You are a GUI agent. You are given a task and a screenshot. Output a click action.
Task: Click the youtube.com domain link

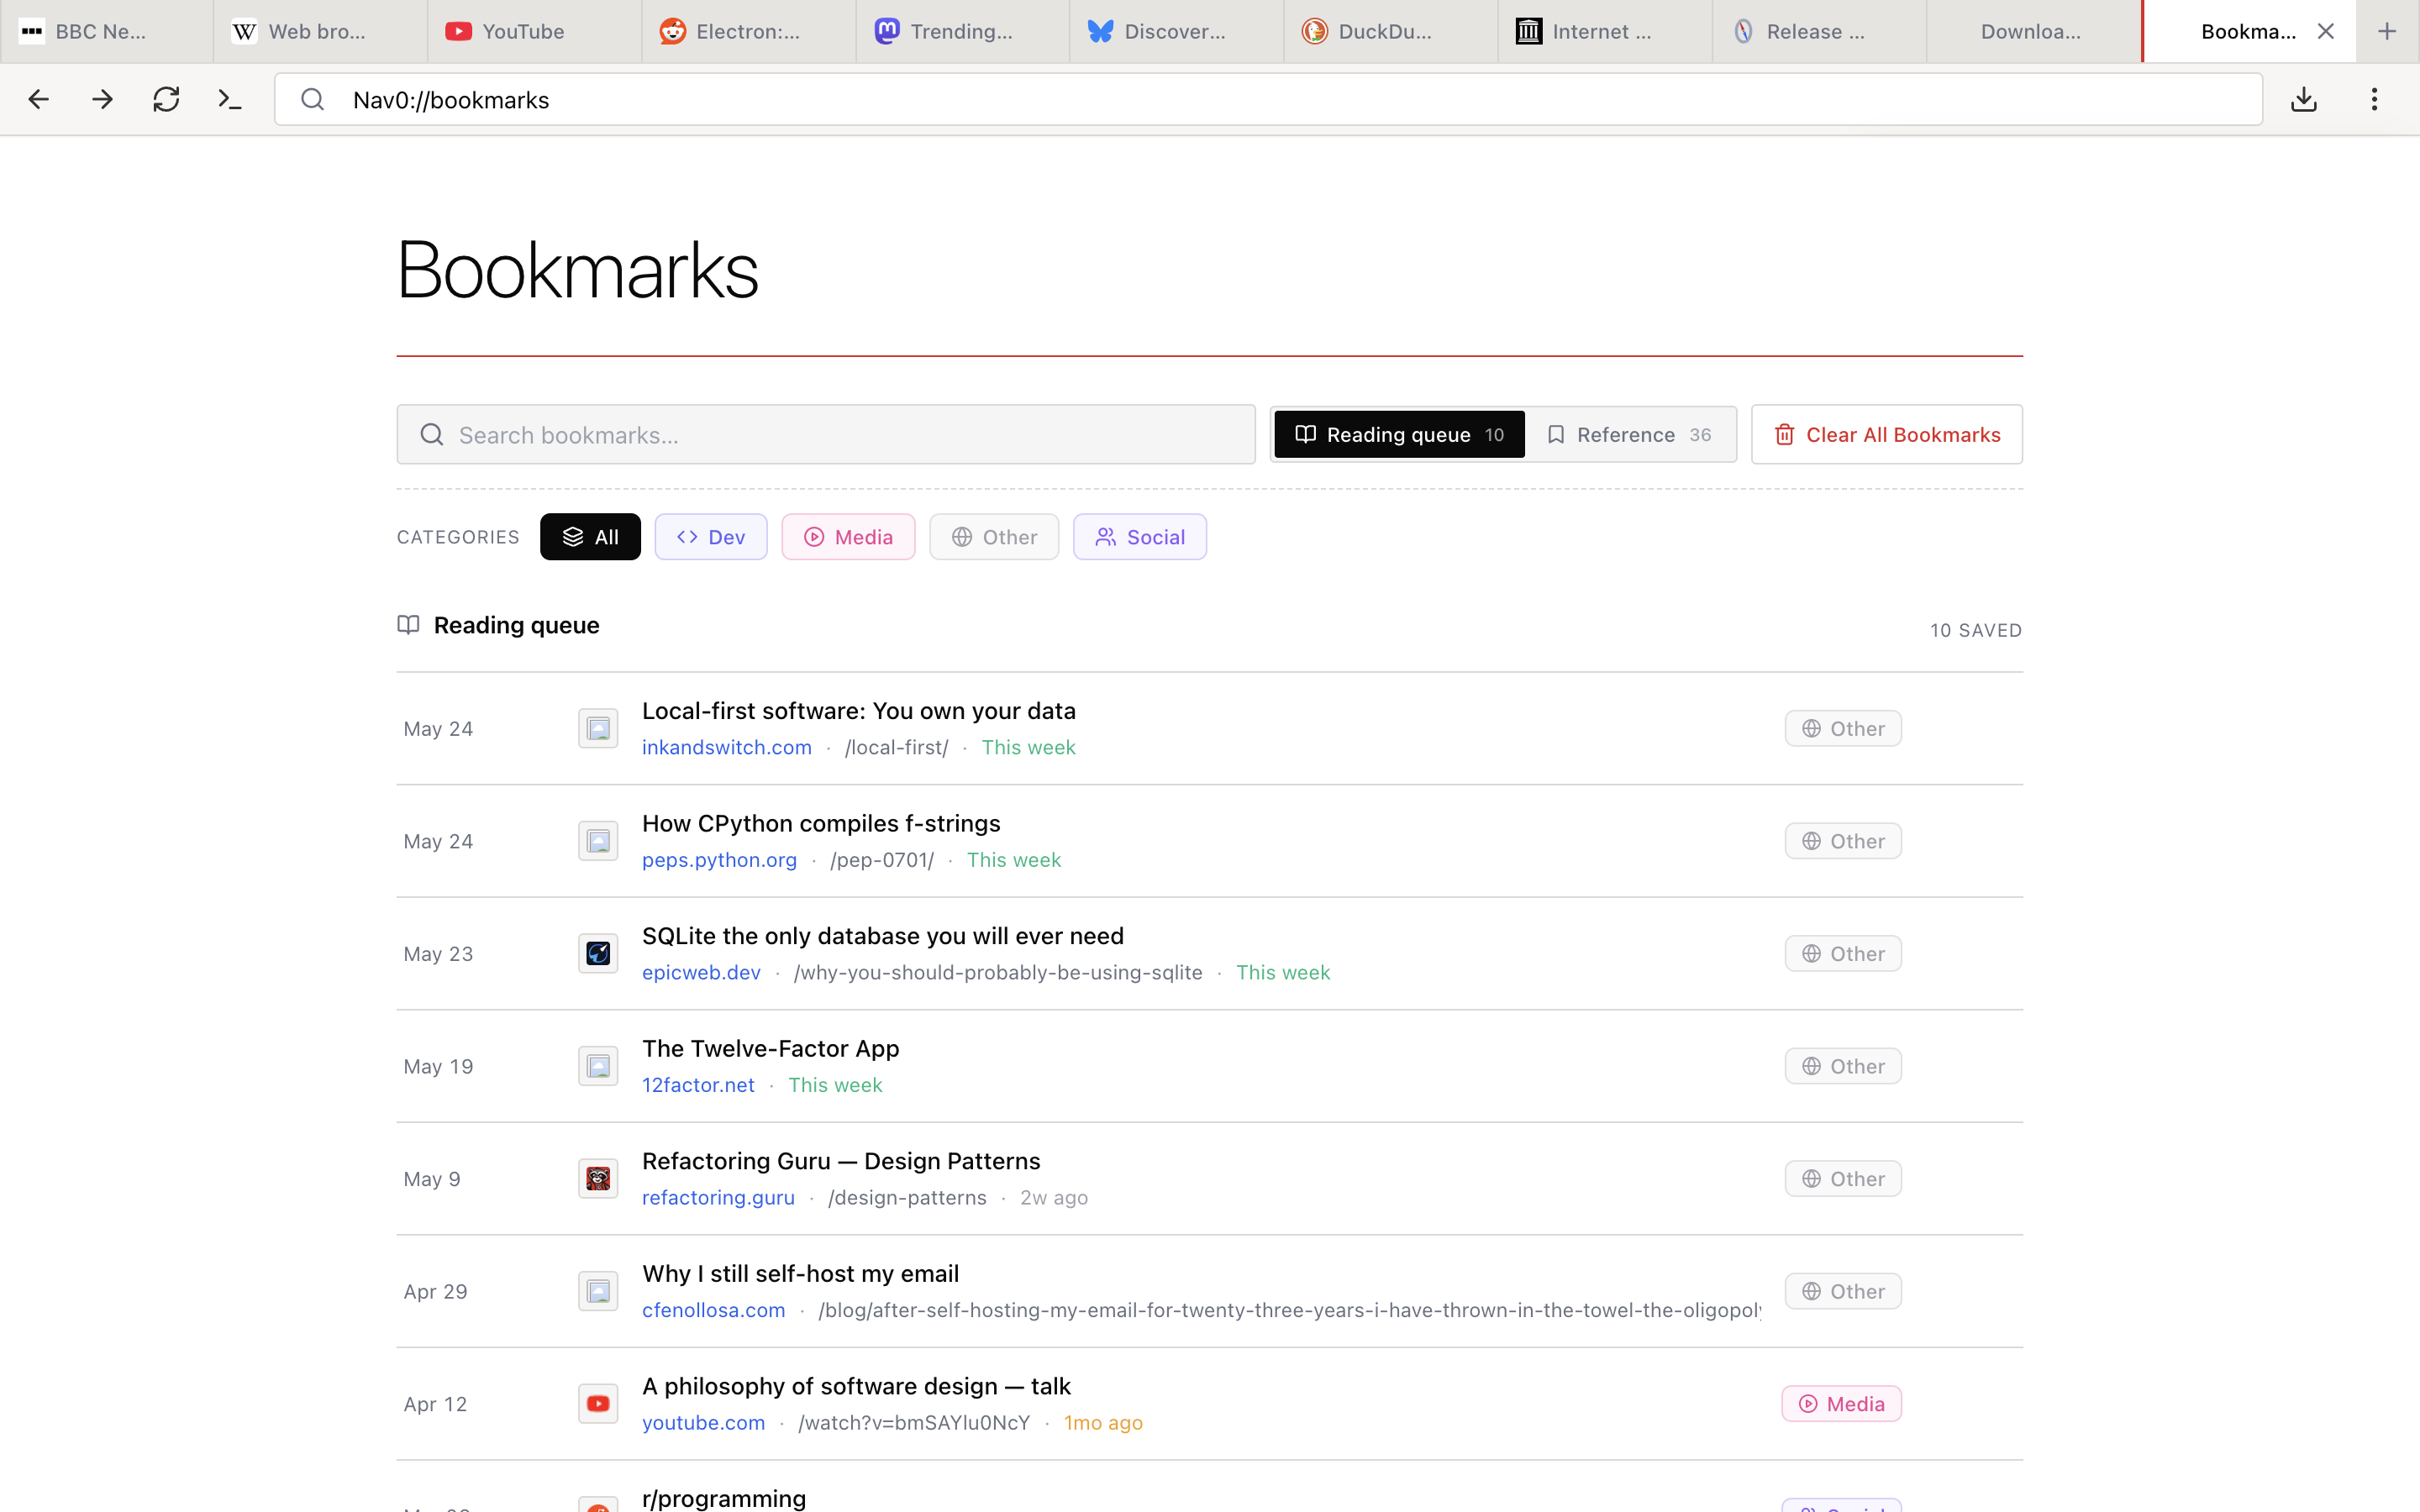pyautogui.click(x=703, y=1422)
